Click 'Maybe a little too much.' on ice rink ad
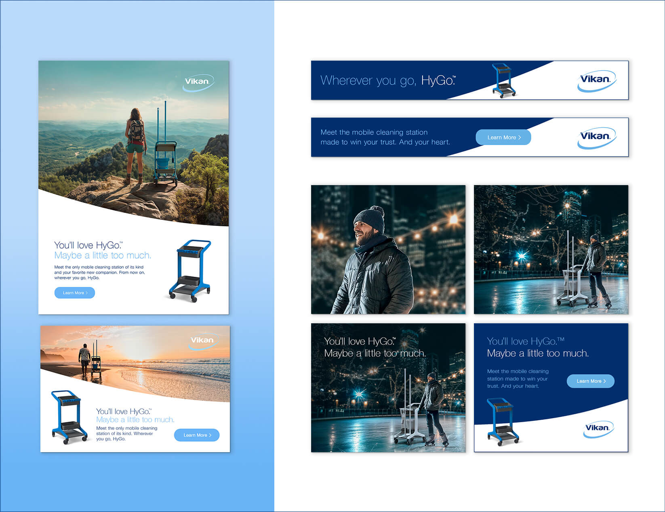The width and height of the screenshot is (665, 512). coord(375,353)
